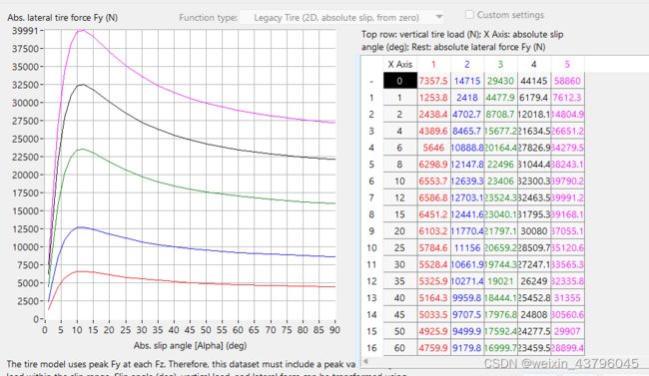Select cell with value 19021
This screenshot has height=376, width=649.
[x=500, y=281]
